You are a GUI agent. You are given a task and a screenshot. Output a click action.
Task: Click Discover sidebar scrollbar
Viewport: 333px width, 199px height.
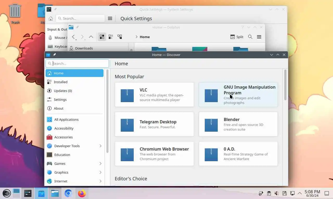click(107, 111)
